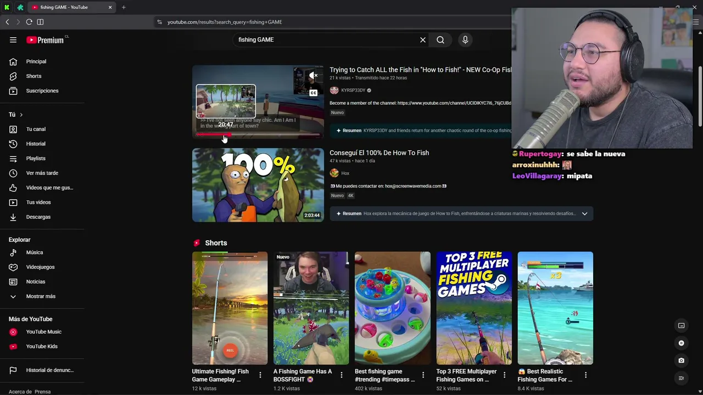Open Playlists in the sidebar
Screen dimensions: 703x395
tap(36, 159)
